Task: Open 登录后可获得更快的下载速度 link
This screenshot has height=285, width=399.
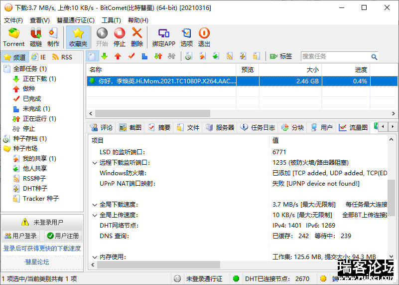Action: pos(42,248)
